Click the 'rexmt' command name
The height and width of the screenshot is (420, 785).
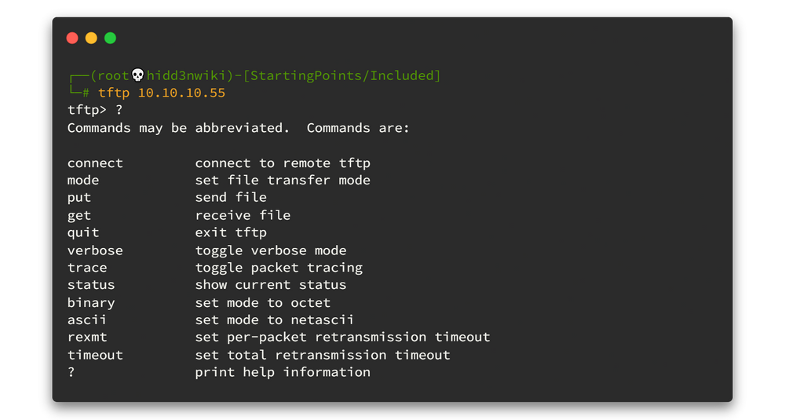(x=87, y=338)
